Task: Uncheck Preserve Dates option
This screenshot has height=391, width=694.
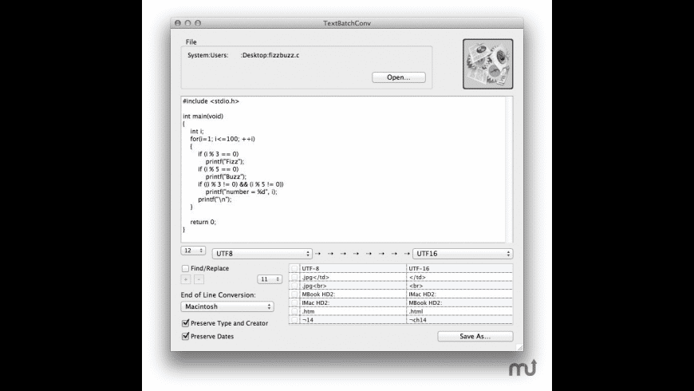Action: click(x=185, y=336)
